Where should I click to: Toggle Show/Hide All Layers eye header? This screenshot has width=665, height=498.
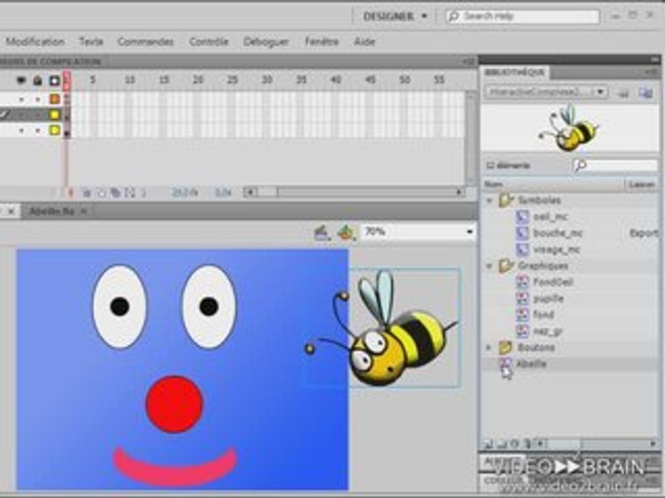21,80
